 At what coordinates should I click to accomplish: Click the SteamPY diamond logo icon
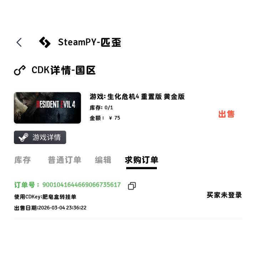(x=45, y=42)
